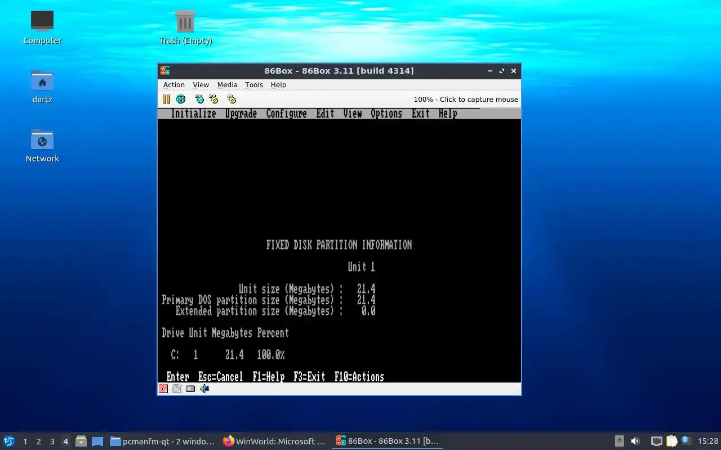721x450 pixels.
Task: Select Configure in the DOS menu bar
Action: click(x=286, y=114)
